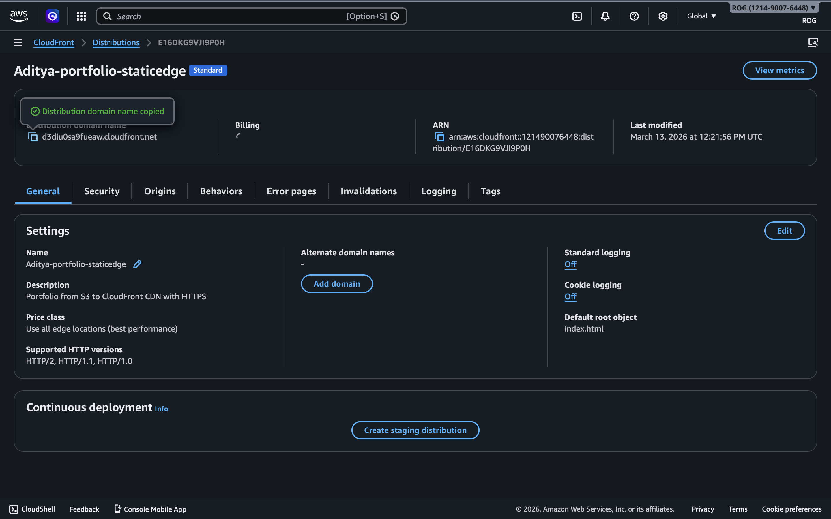Open the Behaviors tab
Viewport: 831px width, 519px height.
[x=221, y=191]
